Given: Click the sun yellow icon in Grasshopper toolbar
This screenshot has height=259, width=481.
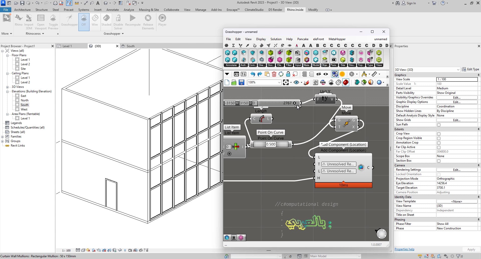Looking at the screenshot, I should pos(342,74).
